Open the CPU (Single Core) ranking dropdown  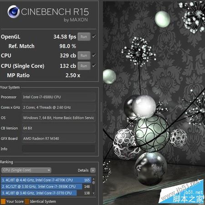(x=26, y=170)
